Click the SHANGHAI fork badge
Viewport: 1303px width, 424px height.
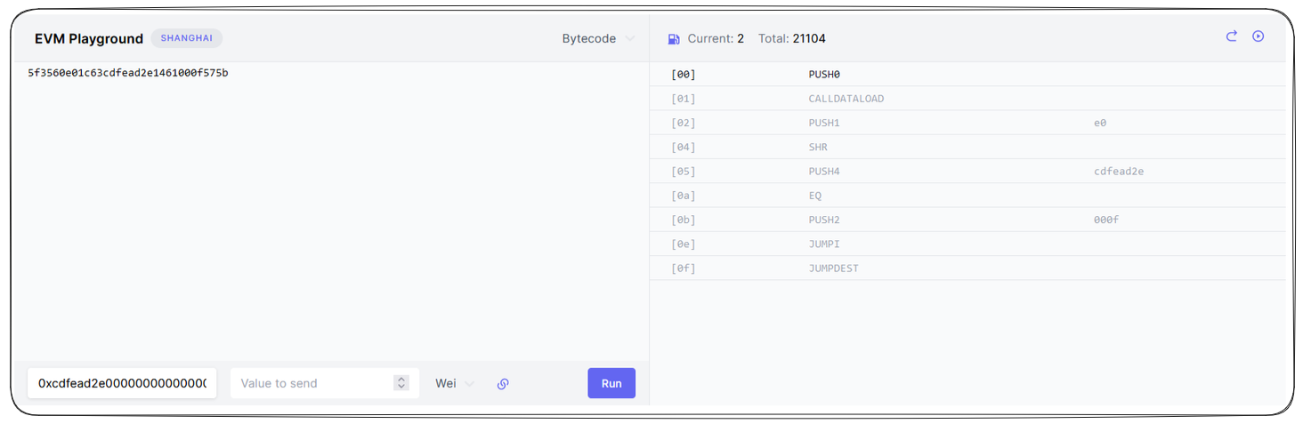(186, 38)
